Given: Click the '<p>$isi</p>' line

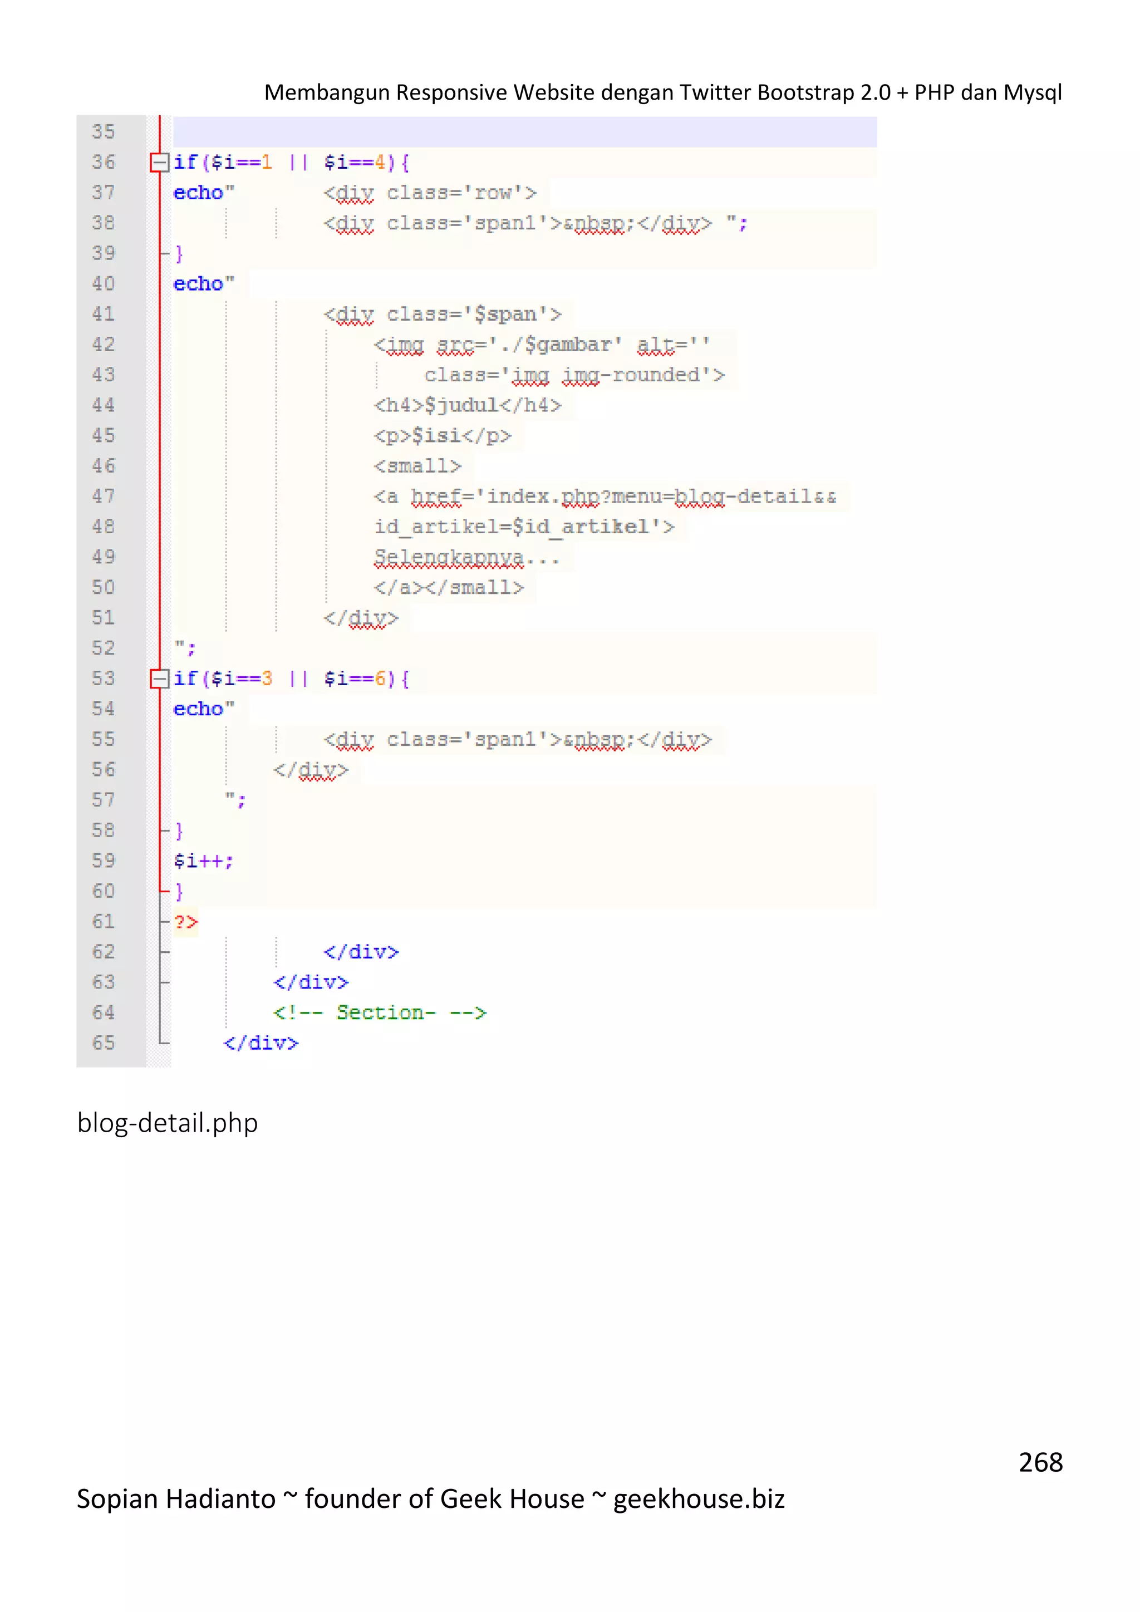Looking at the screenshot, I should pos(442,436).
